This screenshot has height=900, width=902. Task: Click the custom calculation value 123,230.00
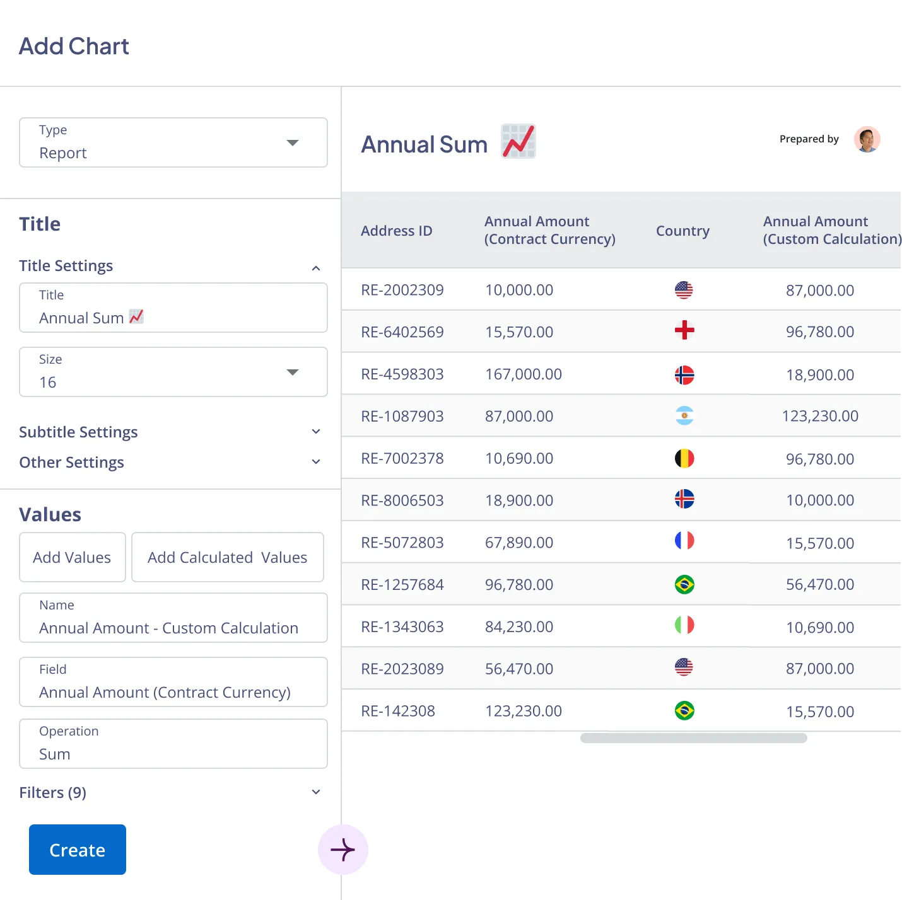point(820,416)
